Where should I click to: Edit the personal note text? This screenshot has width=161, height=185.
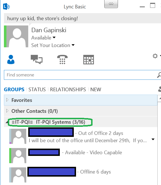pos(42,18)
